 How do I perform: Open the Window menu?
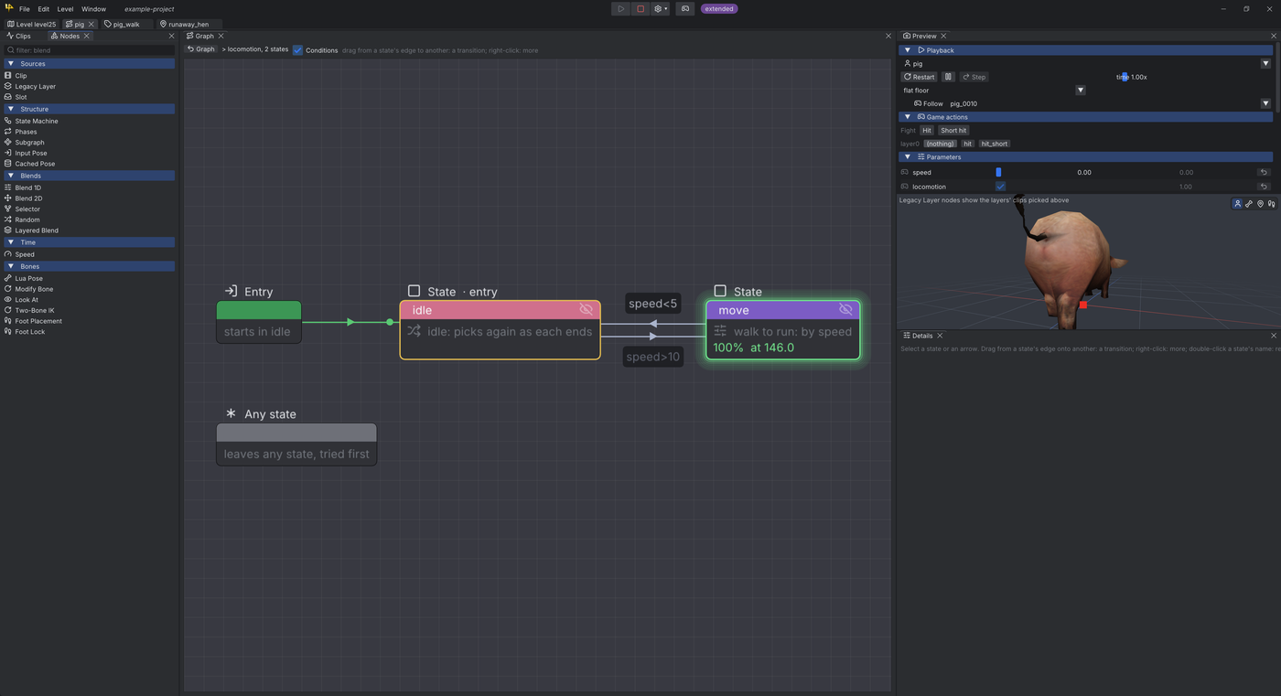coord(93,9)
